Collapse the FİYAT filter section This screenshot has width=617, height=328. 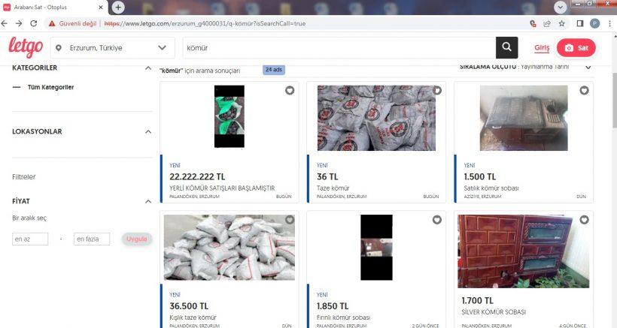tap(147, 202)
